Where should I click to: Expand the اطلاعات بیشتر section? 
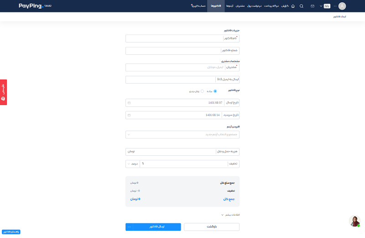point(230,215)
